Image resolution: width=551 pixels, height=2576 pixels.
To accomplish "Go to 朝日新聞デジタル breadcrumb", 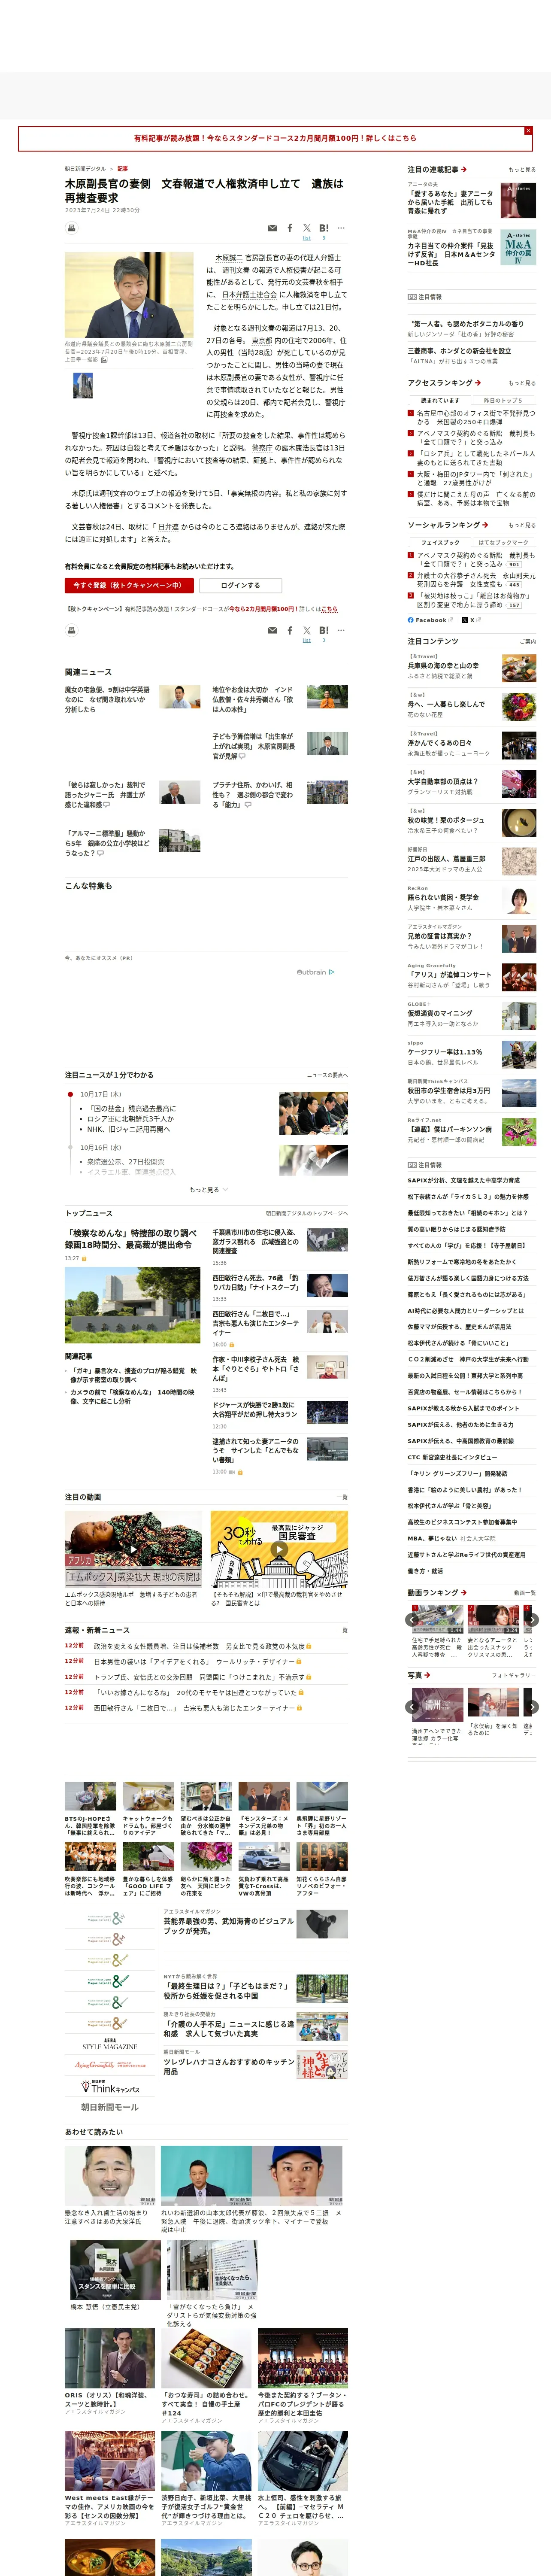I will click(x=85, y=169).
